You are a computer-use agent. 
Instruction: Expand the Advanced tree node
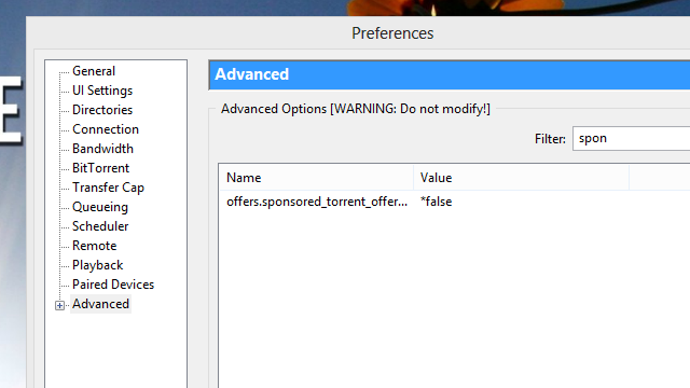(60, 306)
